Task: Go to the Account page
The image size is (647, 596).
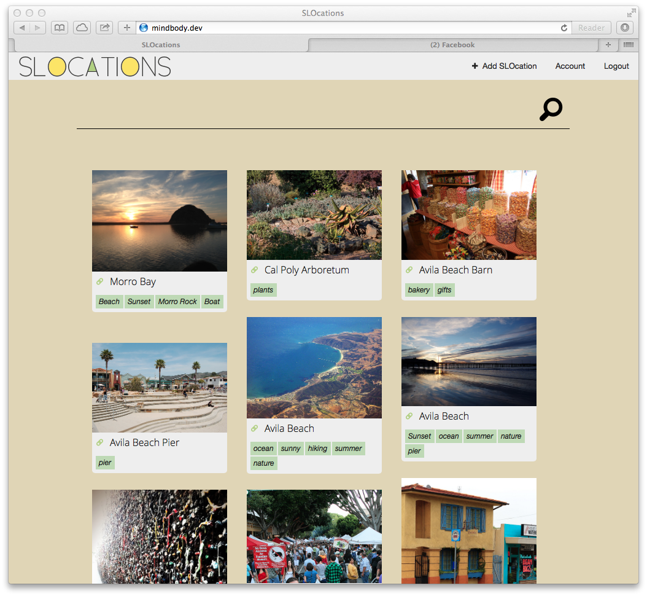Action: point(570,66)
